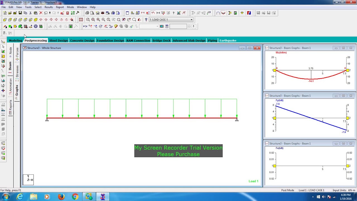Open a file with the Open Structure icon
Screen dimensions: 357x201
(x=10, y=13)
